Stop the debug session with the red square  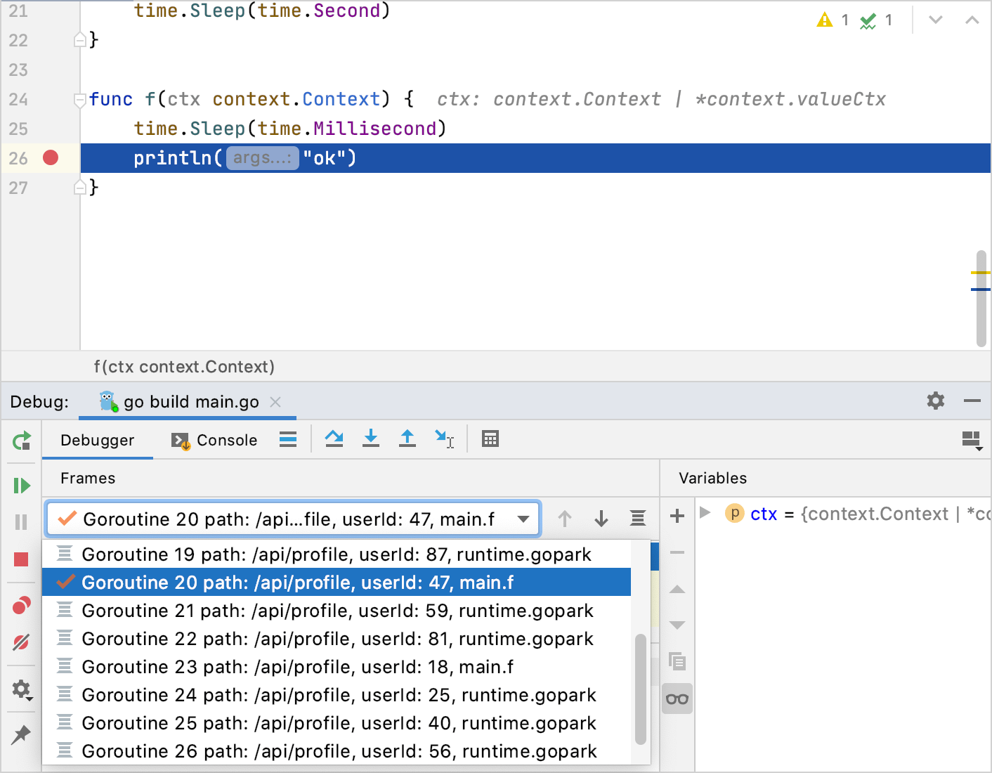21,559
